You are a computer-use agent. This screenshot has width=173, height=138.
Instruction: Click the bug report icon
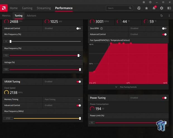point(143,2)
